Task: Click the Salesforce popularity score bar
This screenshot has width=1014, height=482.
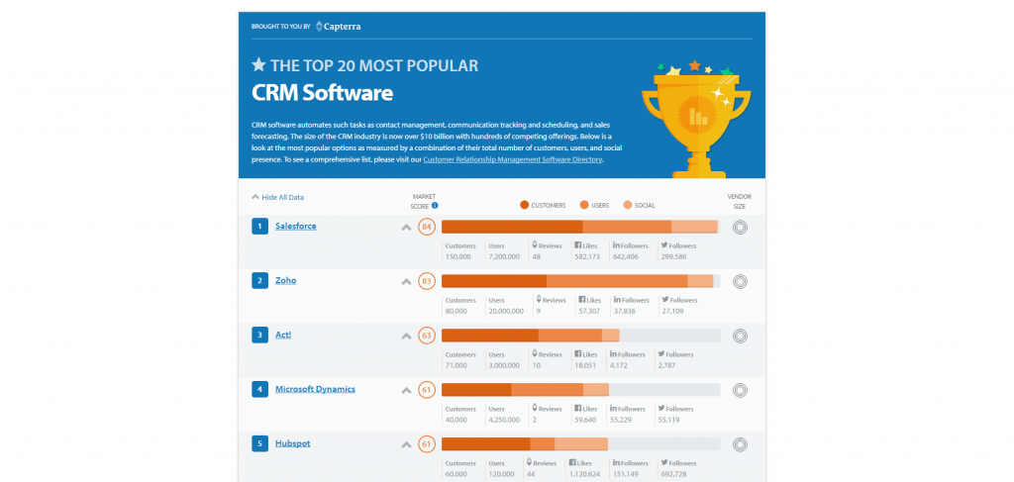Action: 580,227
